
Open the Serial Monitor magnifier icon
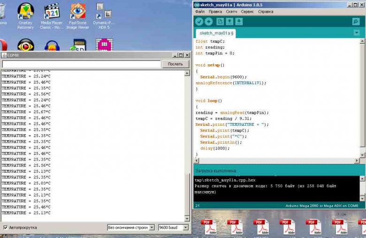click(356, 22)
